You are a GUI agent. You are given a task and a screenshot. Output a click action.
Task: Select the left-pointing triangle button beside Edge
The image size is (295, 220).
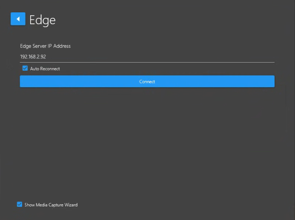click(18, 19)
